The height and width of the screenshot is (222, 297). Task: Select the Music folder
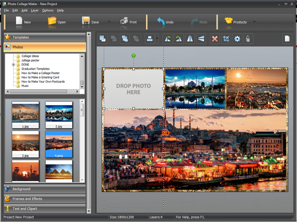[x=25, y=86]
